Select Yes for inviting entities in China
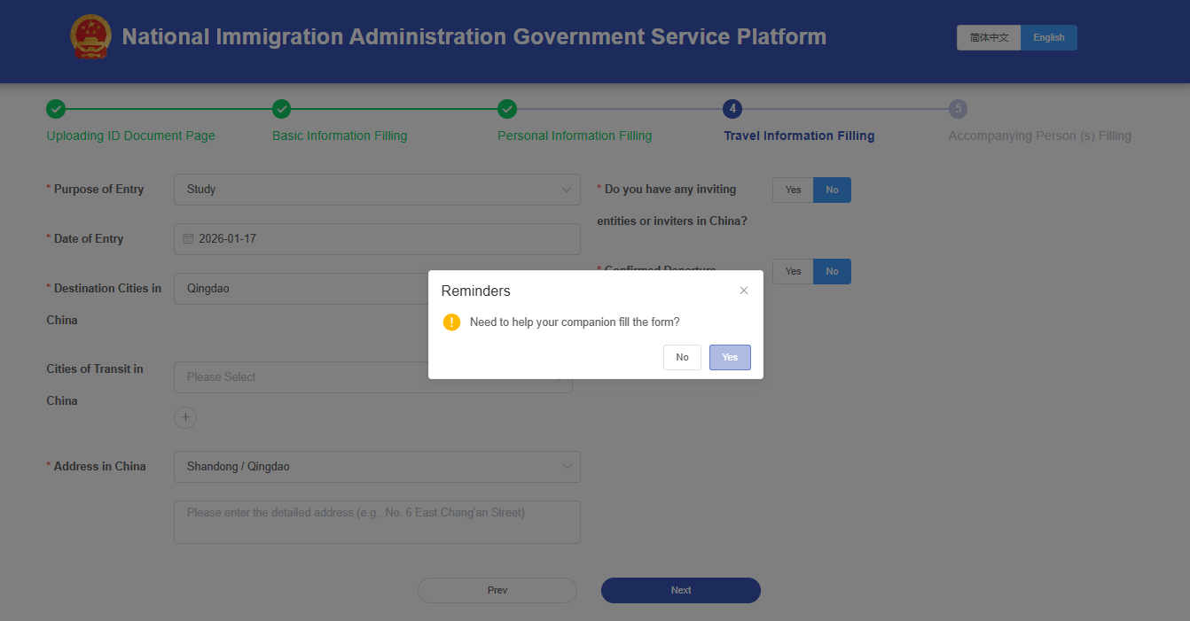 click(x=793, y=190)
